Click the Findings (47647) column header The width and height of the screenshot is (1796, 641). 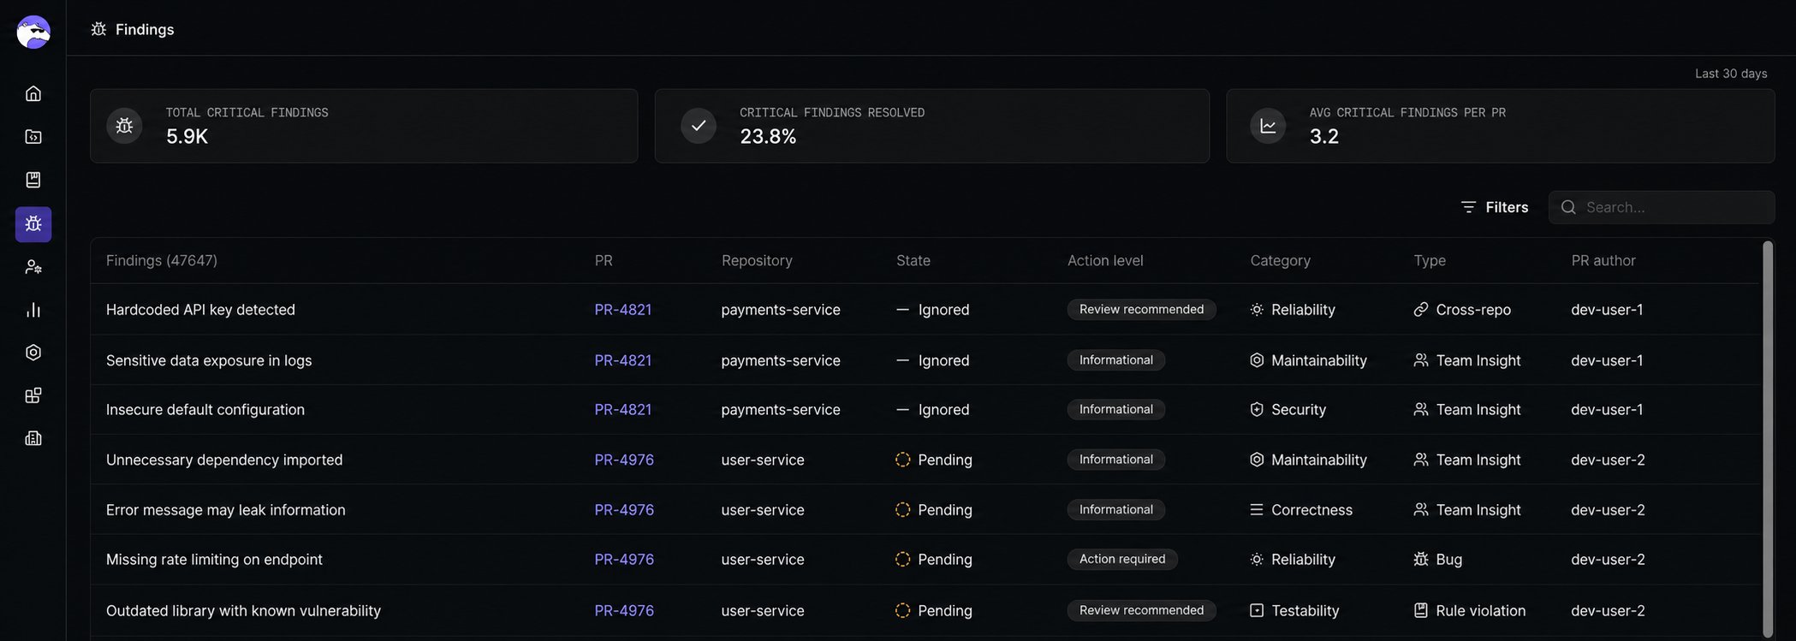pos(162,260)
